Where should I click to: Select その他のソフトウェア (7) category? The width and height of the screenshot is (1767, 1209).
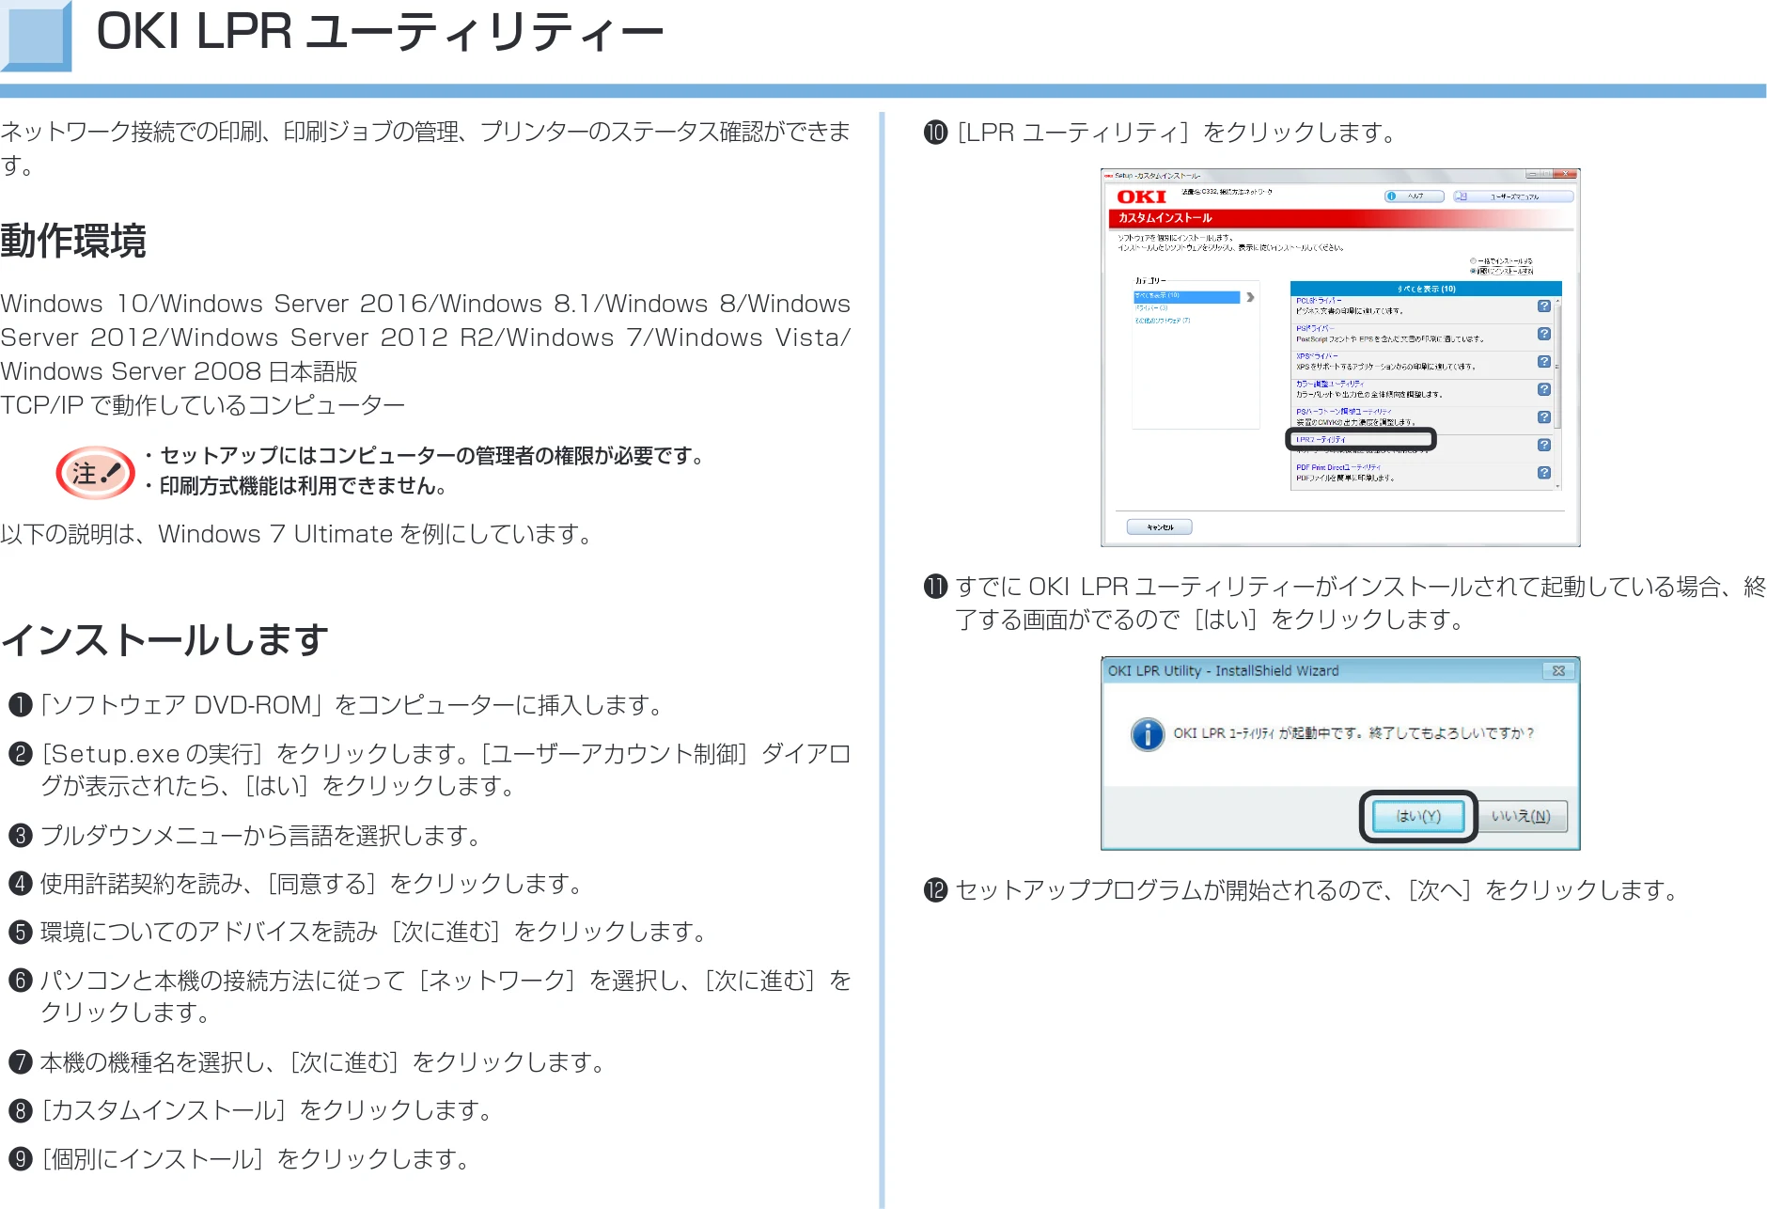(1163, 321)
